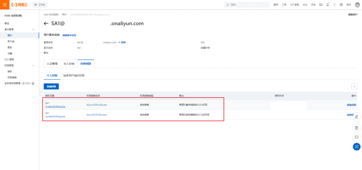Click the 授权范围 column header
Screen dimensions: 362x170
[49, 95]
